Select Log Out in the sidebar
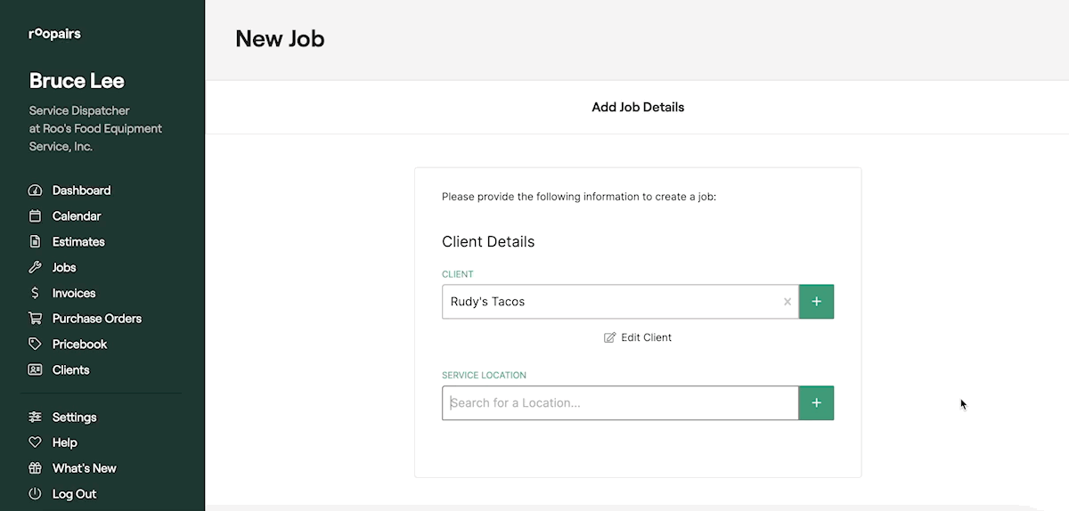 pyautogui.click(x=74, y=494)
